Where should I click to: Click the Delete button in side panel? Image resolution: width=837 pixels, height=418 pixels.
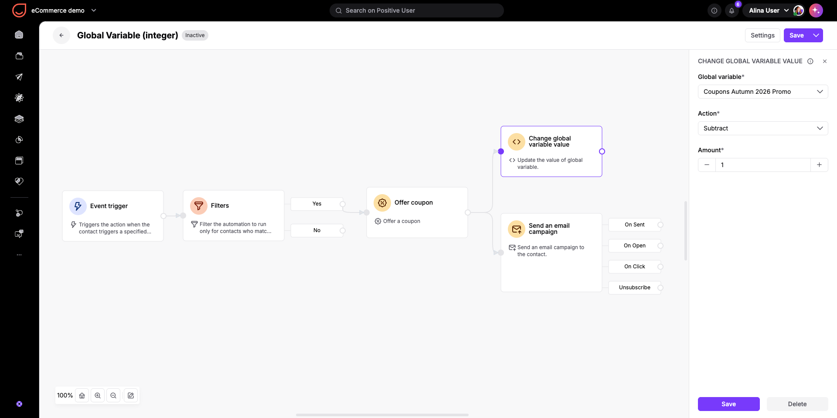797,404
